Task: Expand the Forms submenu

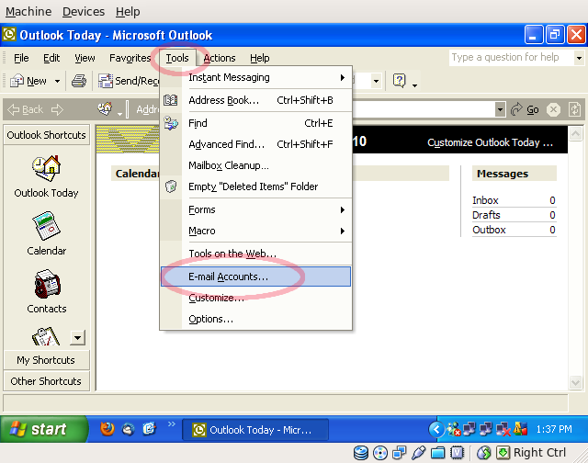Action: [x=256, y=210]
